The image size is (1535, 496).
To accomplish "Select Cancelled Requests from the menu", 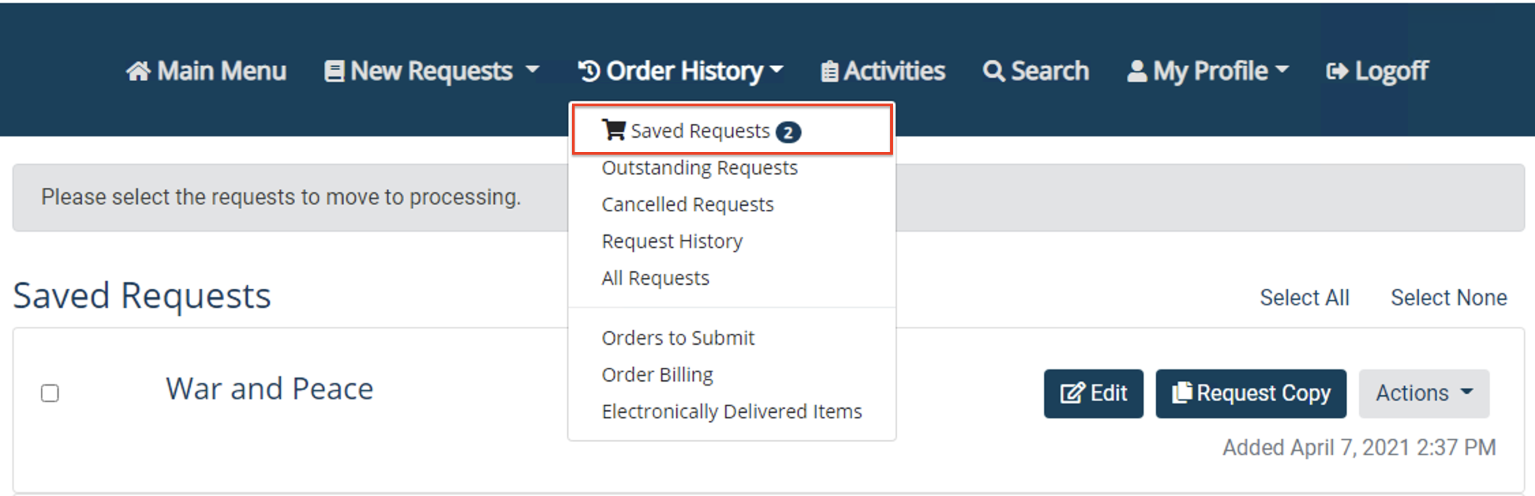I will click(x=687, y=204).
